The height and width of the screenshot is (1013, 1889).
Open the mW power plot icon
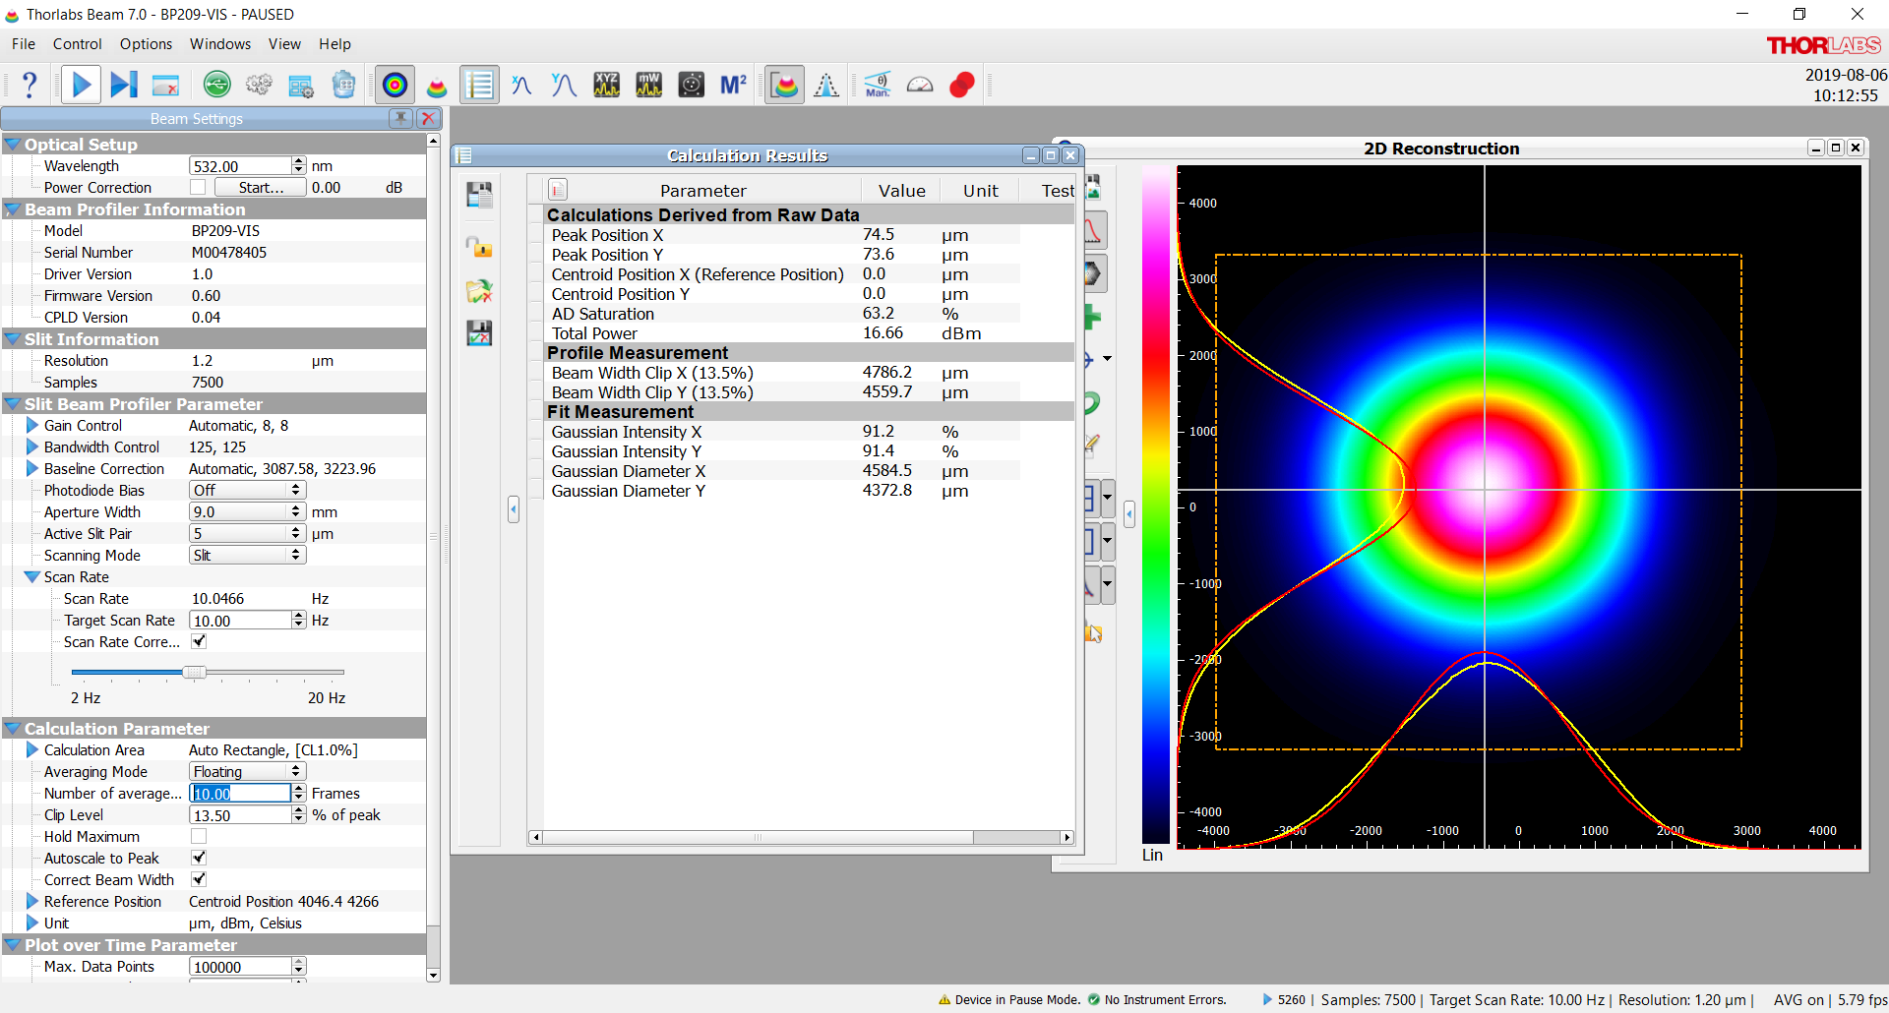point(649,86)
